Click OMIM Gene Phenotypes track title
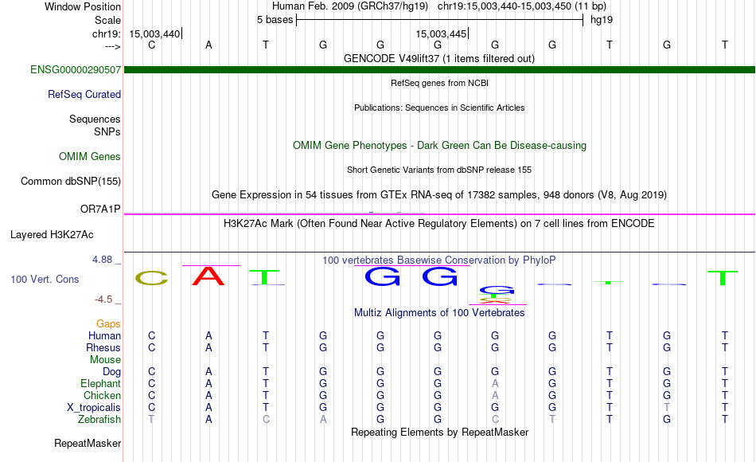The width and height of the screenshot is (756, 462). point(439,145)
